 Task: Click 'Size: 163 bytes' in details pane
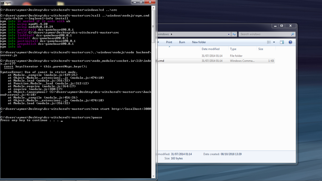174,158
